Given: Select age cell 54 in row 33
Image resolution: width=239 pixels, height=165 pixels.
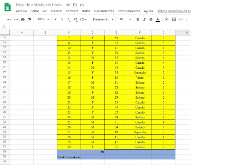Looking at the screenshot, I should (116, 127).
